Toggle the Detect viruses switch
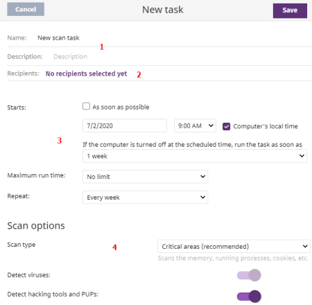 249,275
